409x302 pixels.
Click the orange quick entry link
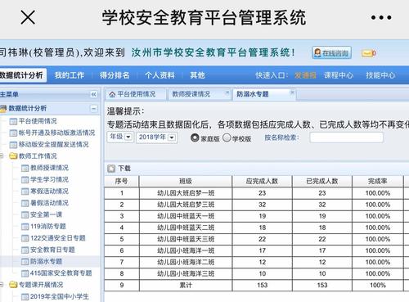pos(305,75)
